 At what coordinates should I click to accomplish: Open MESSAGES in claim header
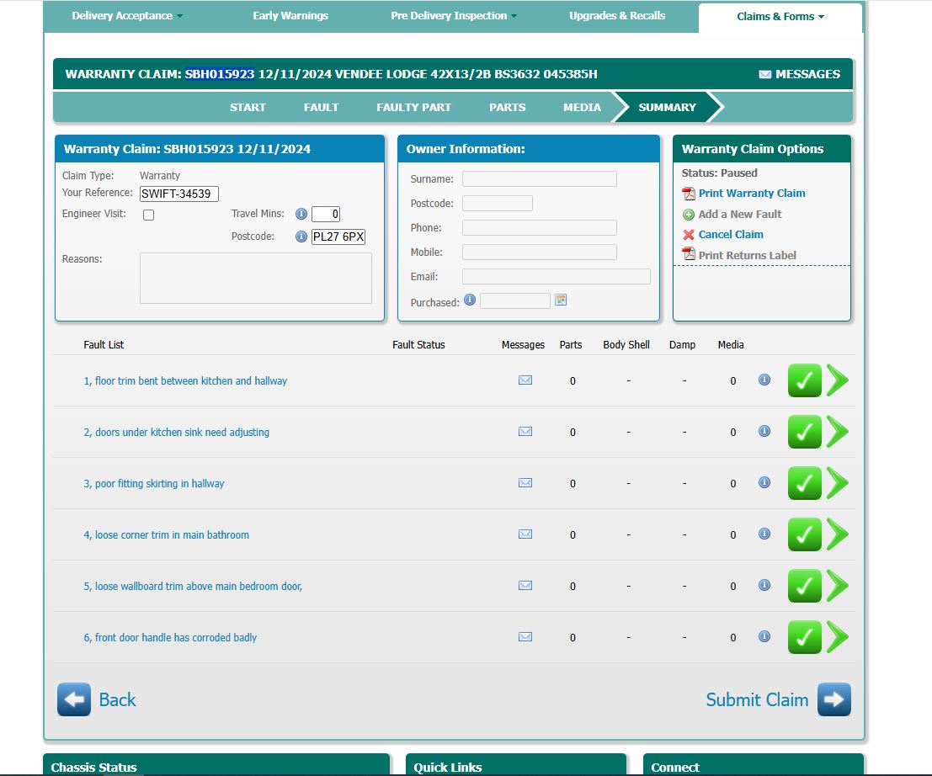point(800,74)
